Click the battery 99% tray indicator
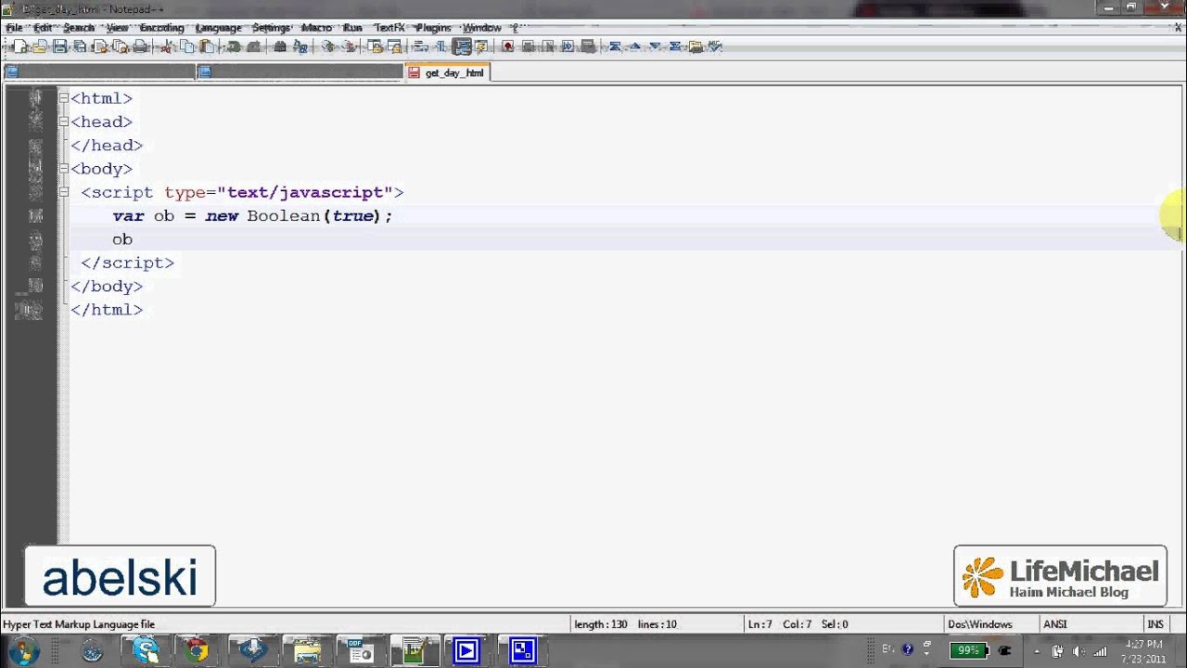This screenshot has height=668, width=1187. (x=969, y=650)
